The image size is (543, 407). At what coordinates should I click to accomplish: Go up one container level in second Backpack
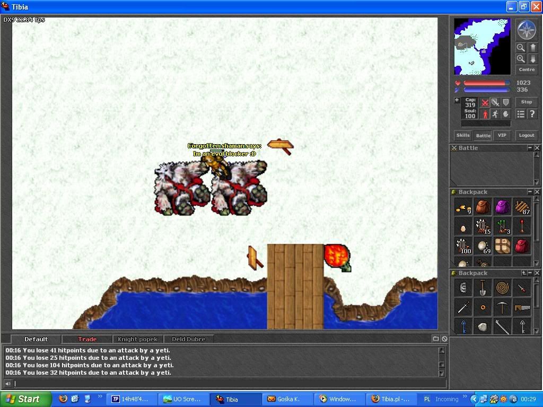(x=524, y=273)
